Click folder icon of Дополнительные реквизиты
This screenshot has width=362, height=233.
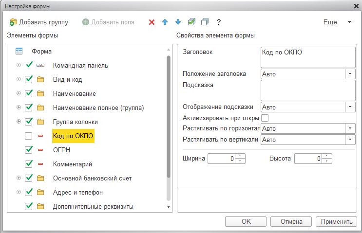pos(40,206)
